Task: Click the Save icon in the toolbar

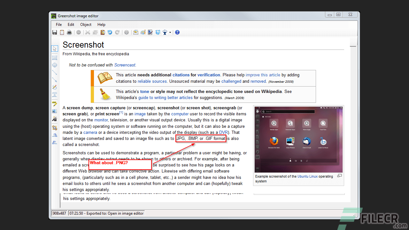Action: (x=55, y=32)
